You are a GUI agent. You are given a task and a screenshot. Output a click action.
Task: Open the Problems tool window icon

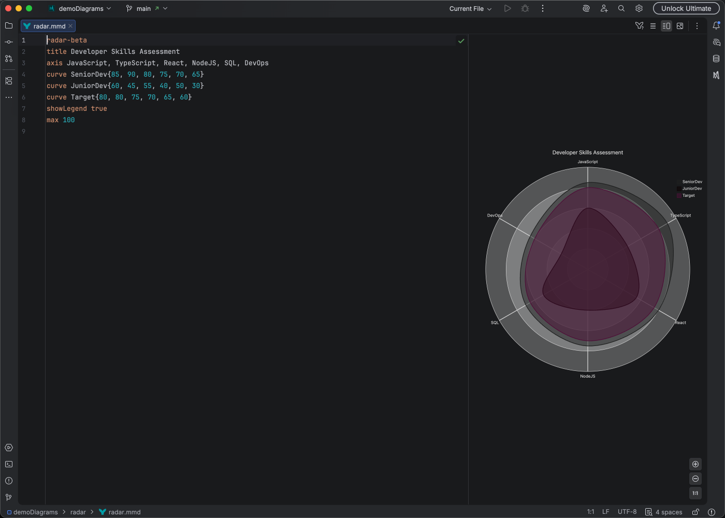[x=8, y=481]
